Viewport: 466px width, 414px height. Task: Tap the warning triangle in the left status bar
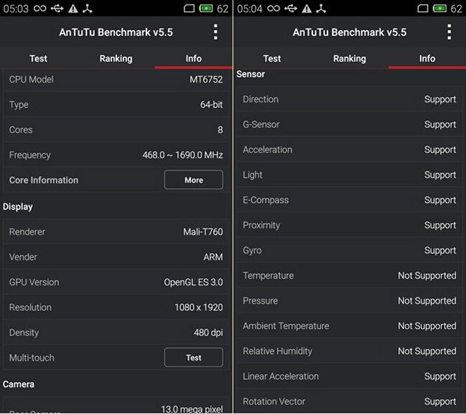coord(72,9)
